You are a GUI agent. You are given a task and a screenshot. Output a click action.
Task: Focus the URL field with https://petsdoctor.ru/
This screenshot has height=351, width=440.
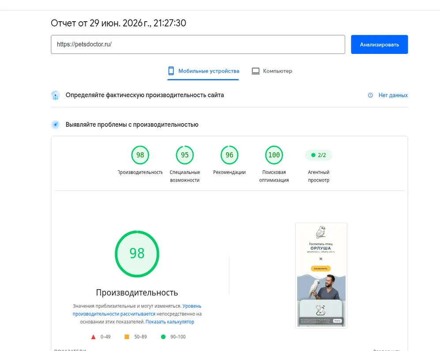(198, 44)
